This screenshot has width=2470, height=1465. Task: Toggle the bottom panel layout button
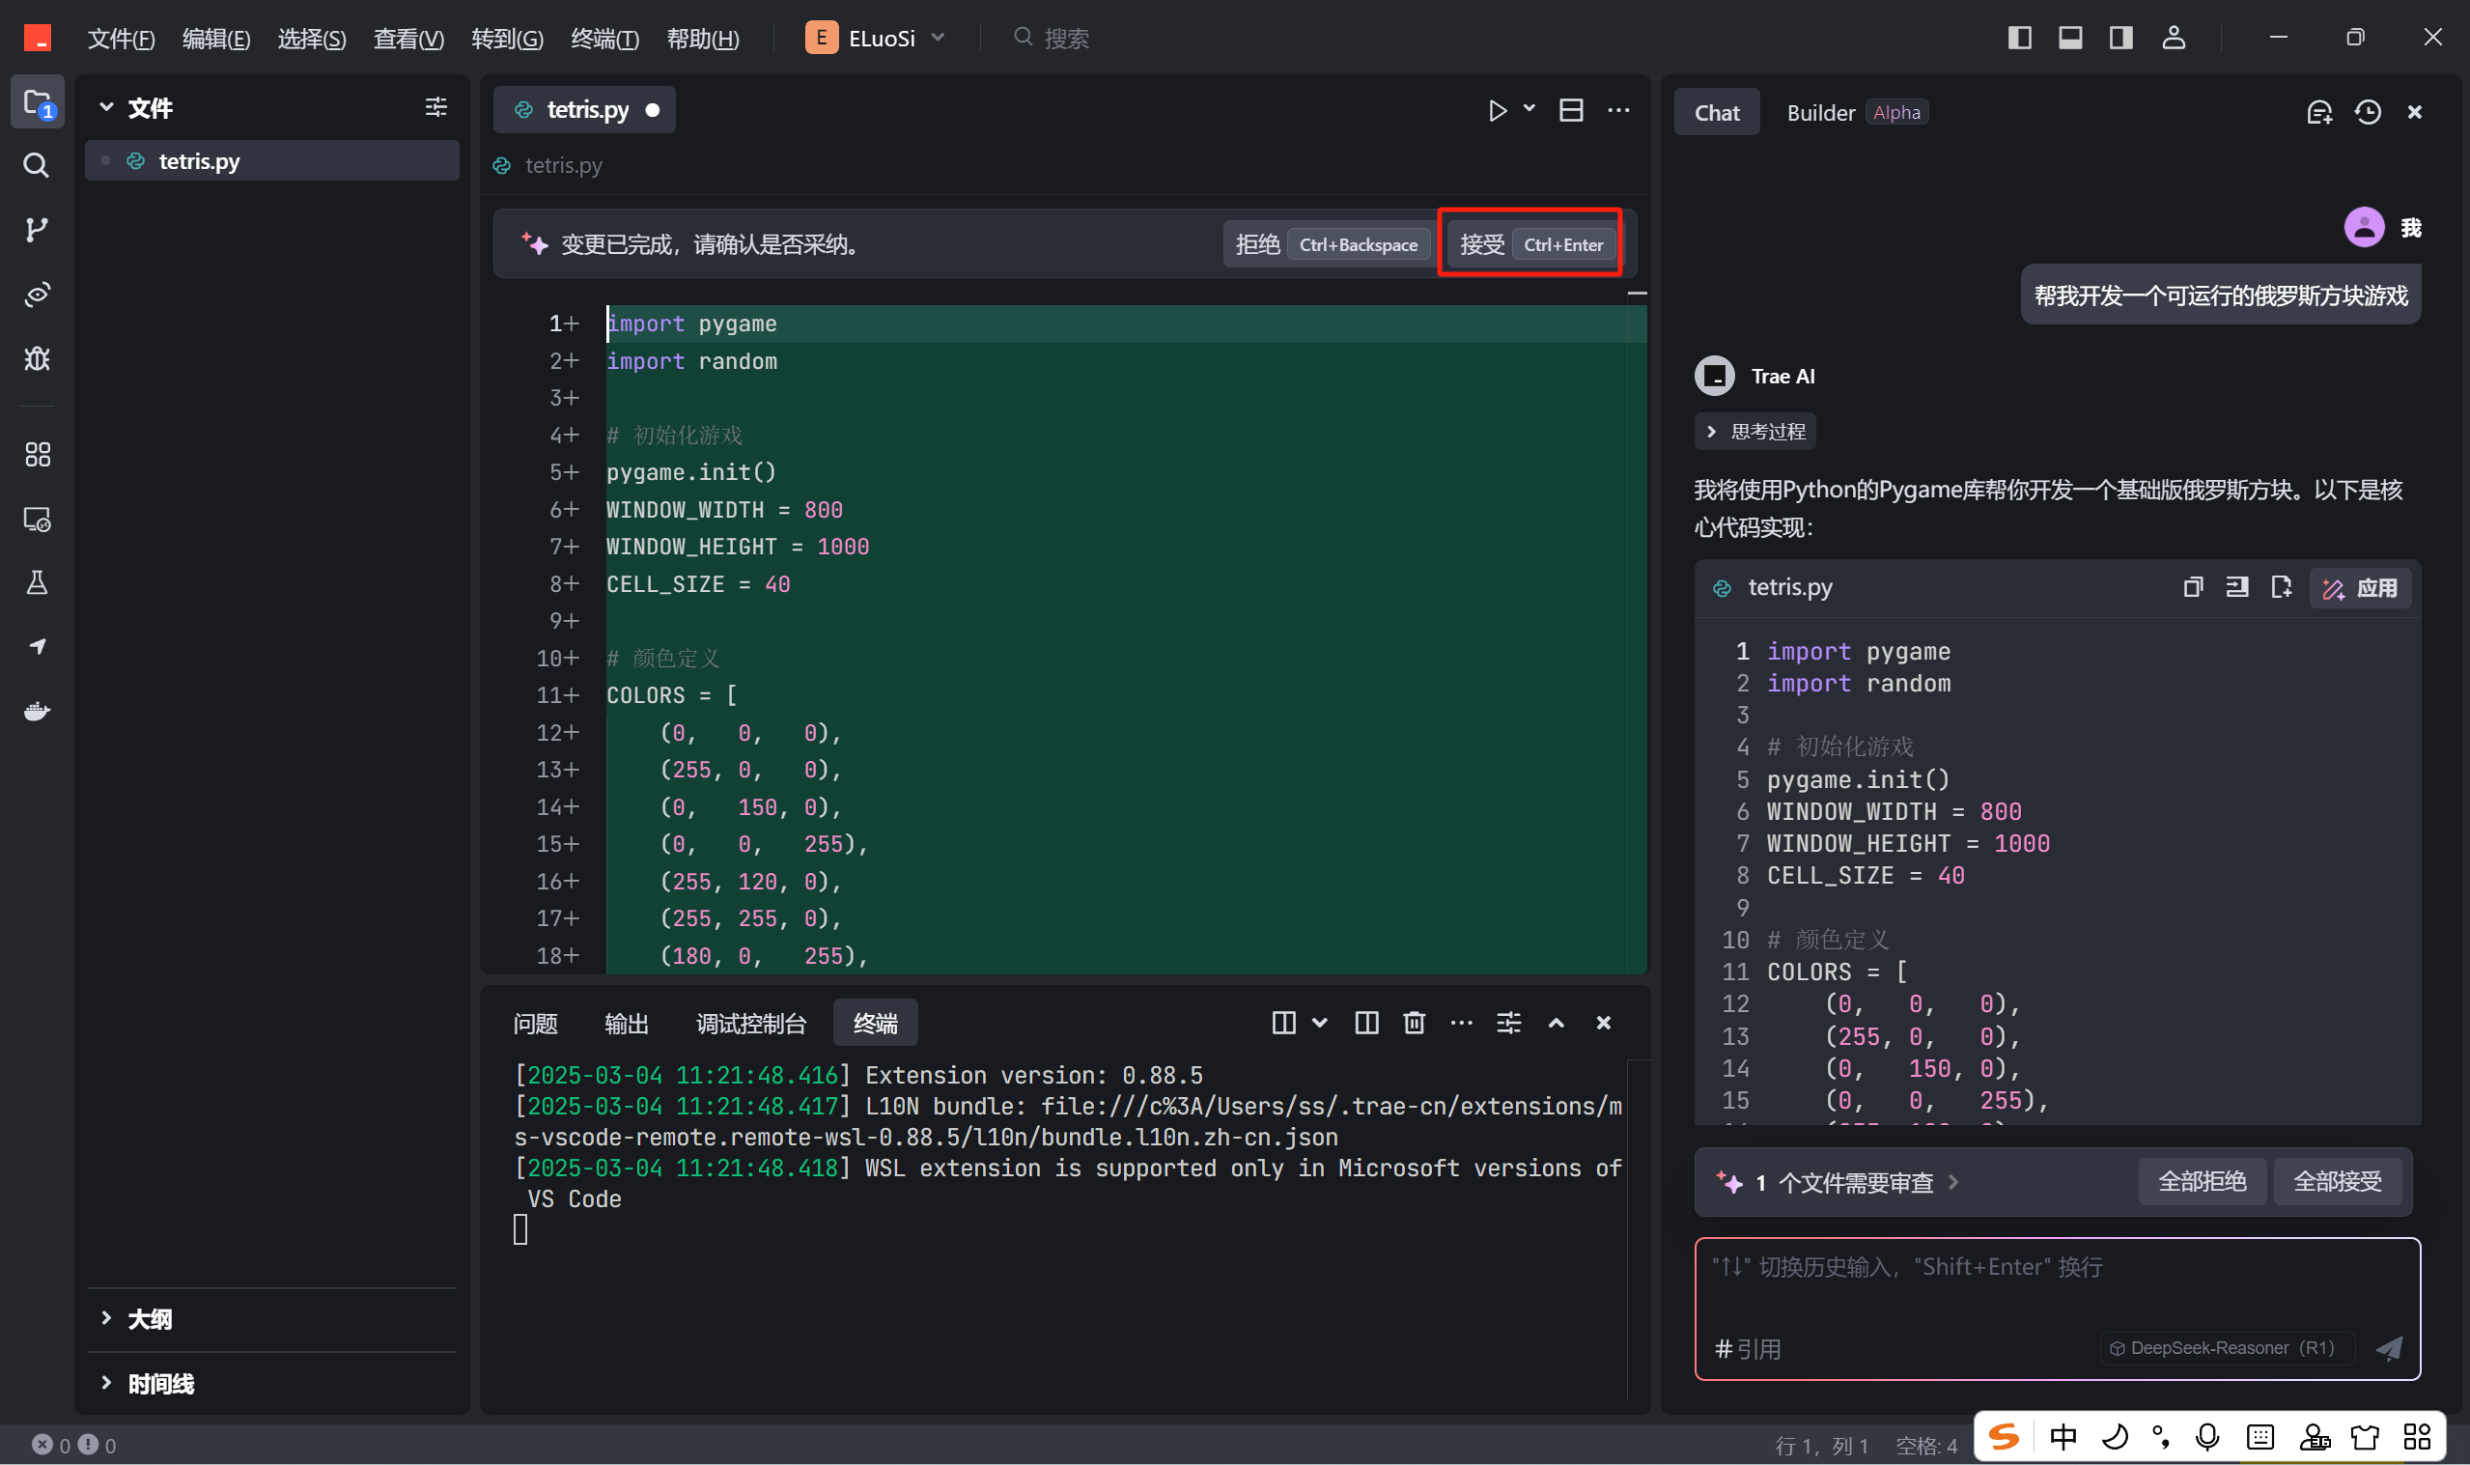click(2069, 38)
